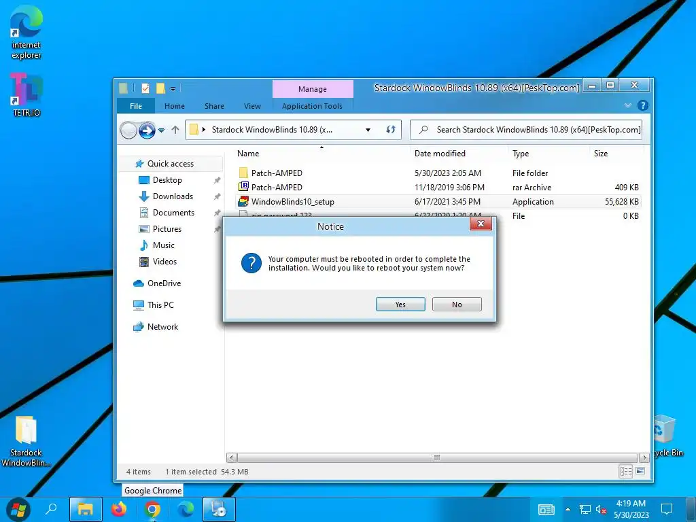Select Quick access in navigation pane
The image size is (696, 522).
point(171,164)
